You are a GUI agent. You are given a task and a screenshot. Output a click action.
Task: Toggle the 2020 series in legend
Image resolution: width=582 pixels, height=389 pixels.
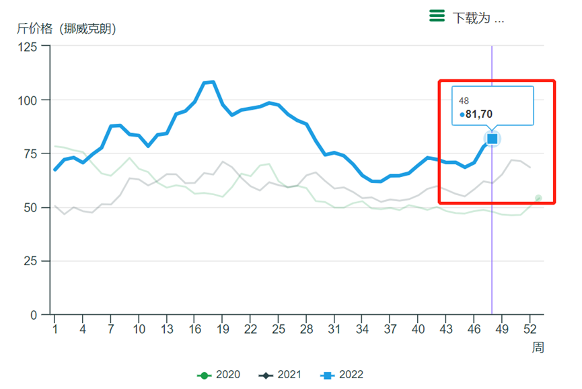click(x=219, y=375)
